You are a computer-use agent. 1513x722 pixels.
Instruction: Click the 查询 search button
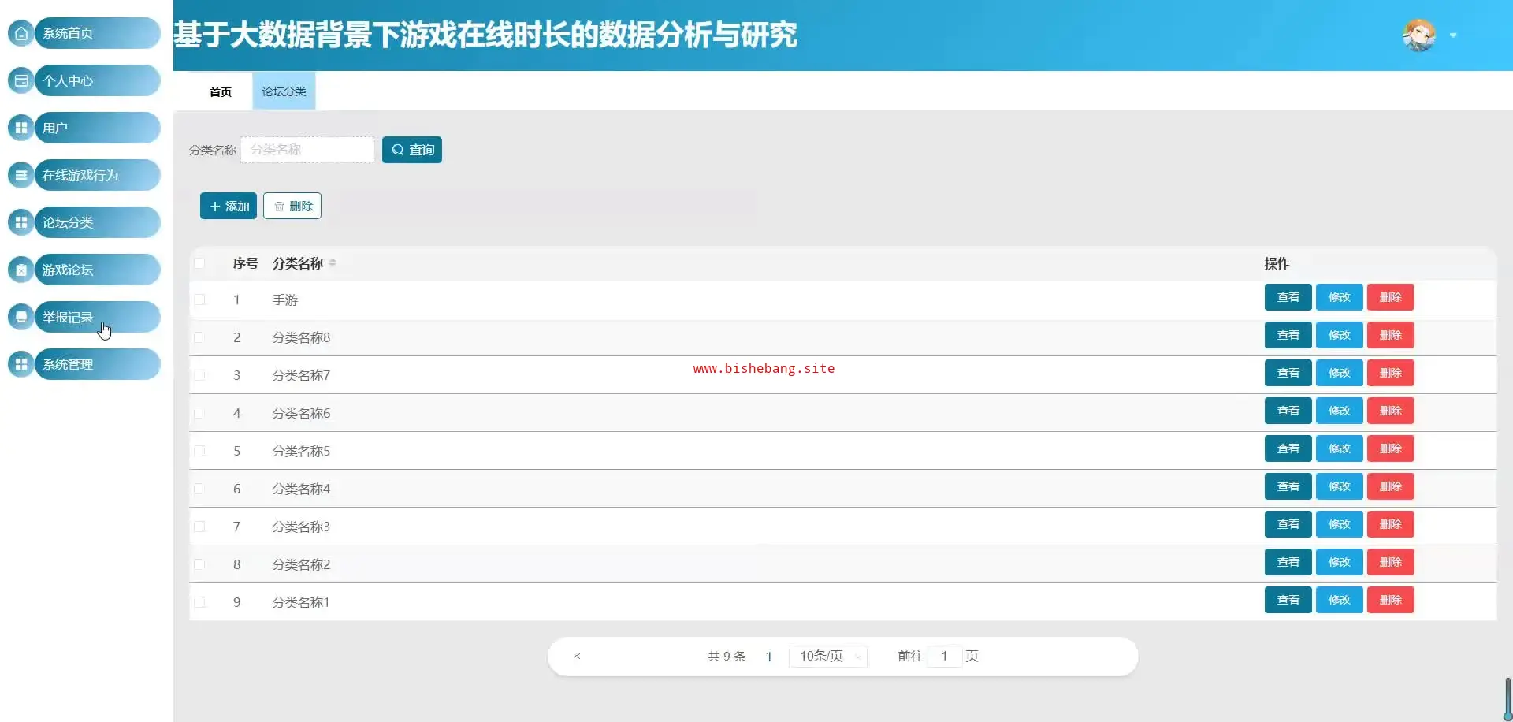point(412,150)
